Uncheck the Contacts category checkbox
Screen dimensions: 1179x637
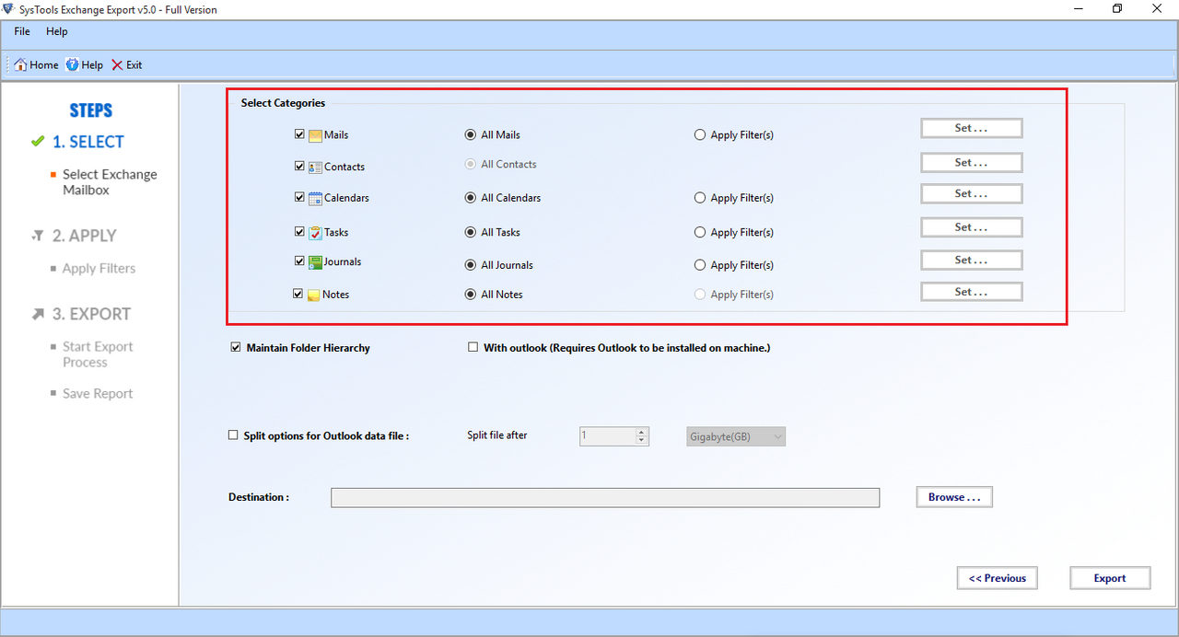pyautogui.click(x=299, y=167)
